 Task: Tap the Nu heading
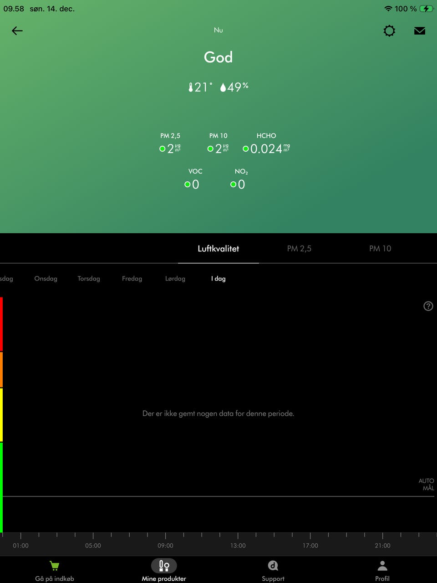[218, 30]
